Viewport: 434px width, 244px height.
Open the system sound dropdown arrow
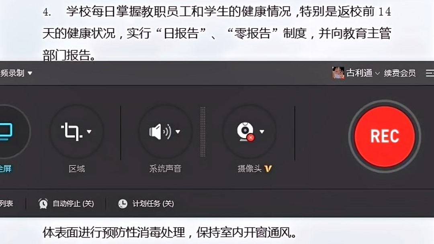point(178,132)
